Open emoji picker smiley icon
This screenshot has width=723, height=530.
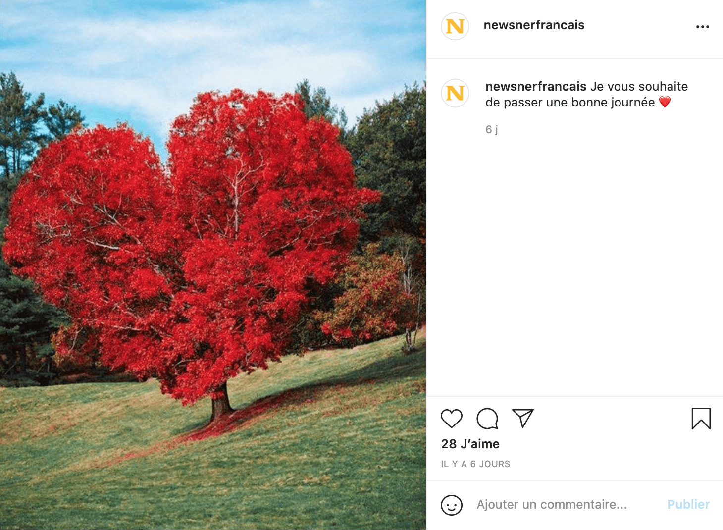[452, 505]
